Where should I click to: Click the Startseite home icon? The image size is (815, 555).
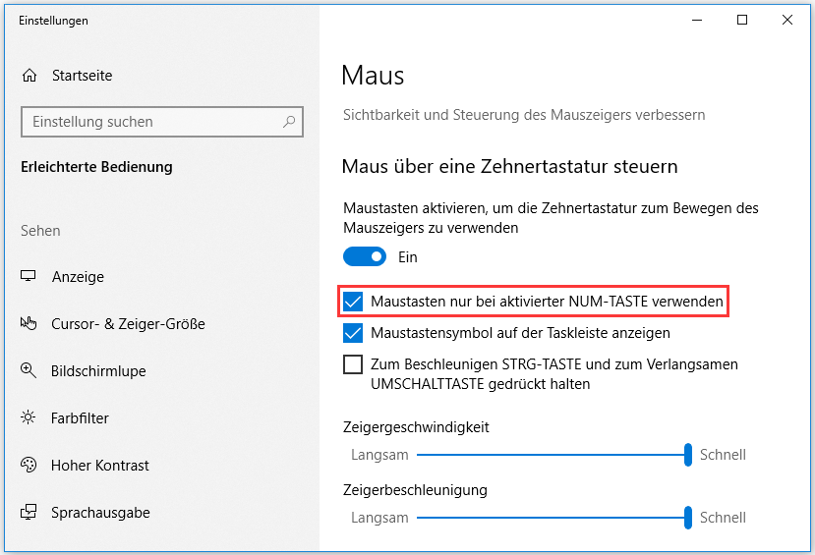pos(29,76)
